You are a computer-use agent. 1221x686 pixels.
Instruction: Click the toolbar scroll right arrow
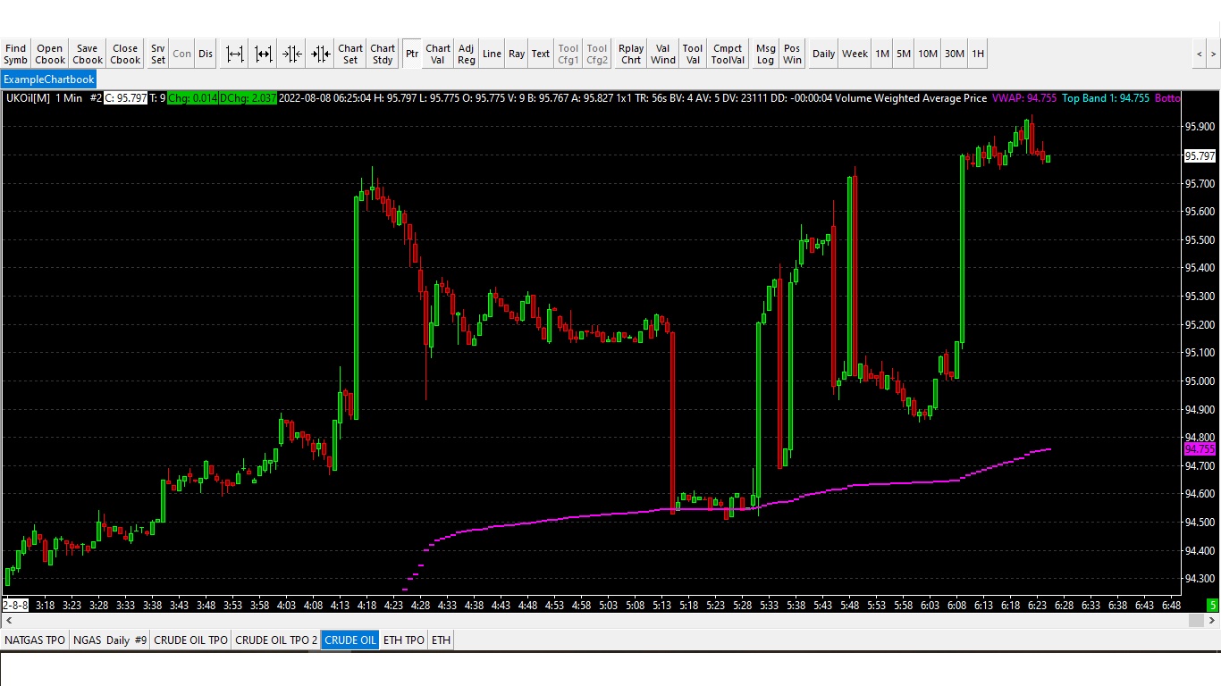1213,54
